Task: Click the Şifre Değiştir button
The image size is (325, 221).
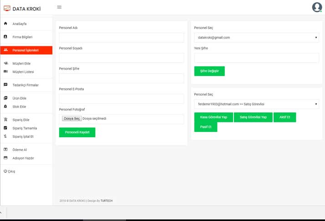Action: tap(209, 71)
